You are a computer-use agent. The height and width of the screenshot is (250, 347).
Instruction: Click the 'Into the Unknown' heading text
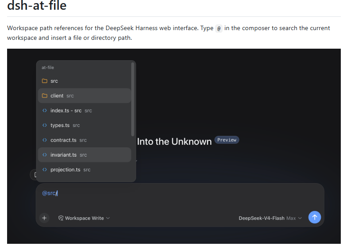174,142
